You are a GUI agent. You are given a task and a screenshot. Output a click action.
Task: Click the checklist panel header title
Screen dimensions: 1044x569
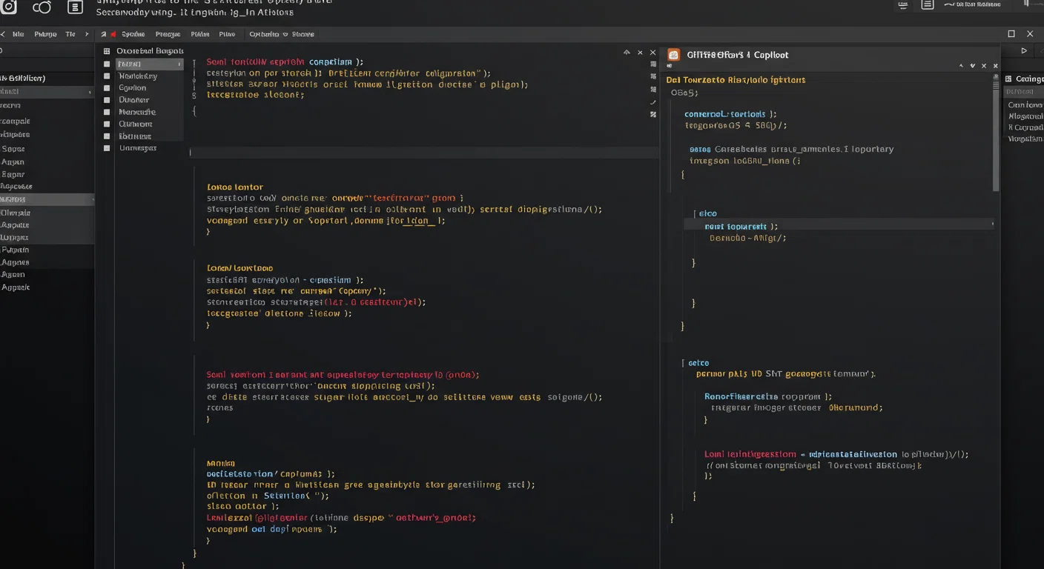[150, 51]
